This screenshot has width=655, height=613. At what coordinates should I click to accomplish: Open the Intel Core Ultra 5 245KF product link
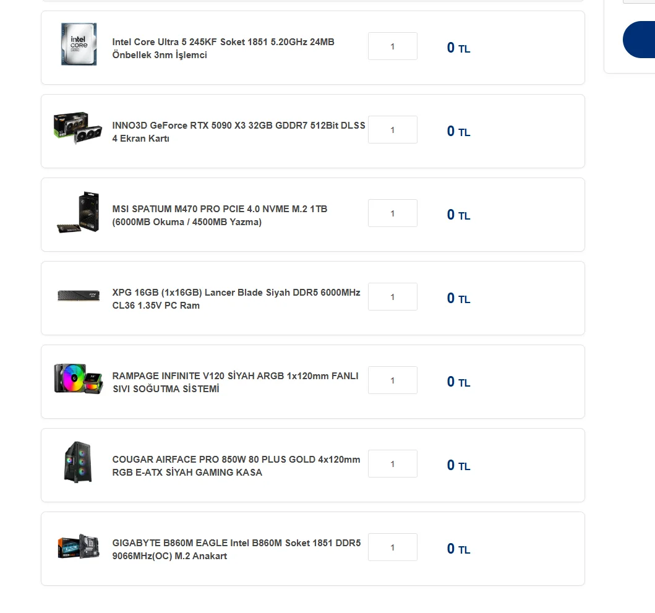tap(223, 48)
